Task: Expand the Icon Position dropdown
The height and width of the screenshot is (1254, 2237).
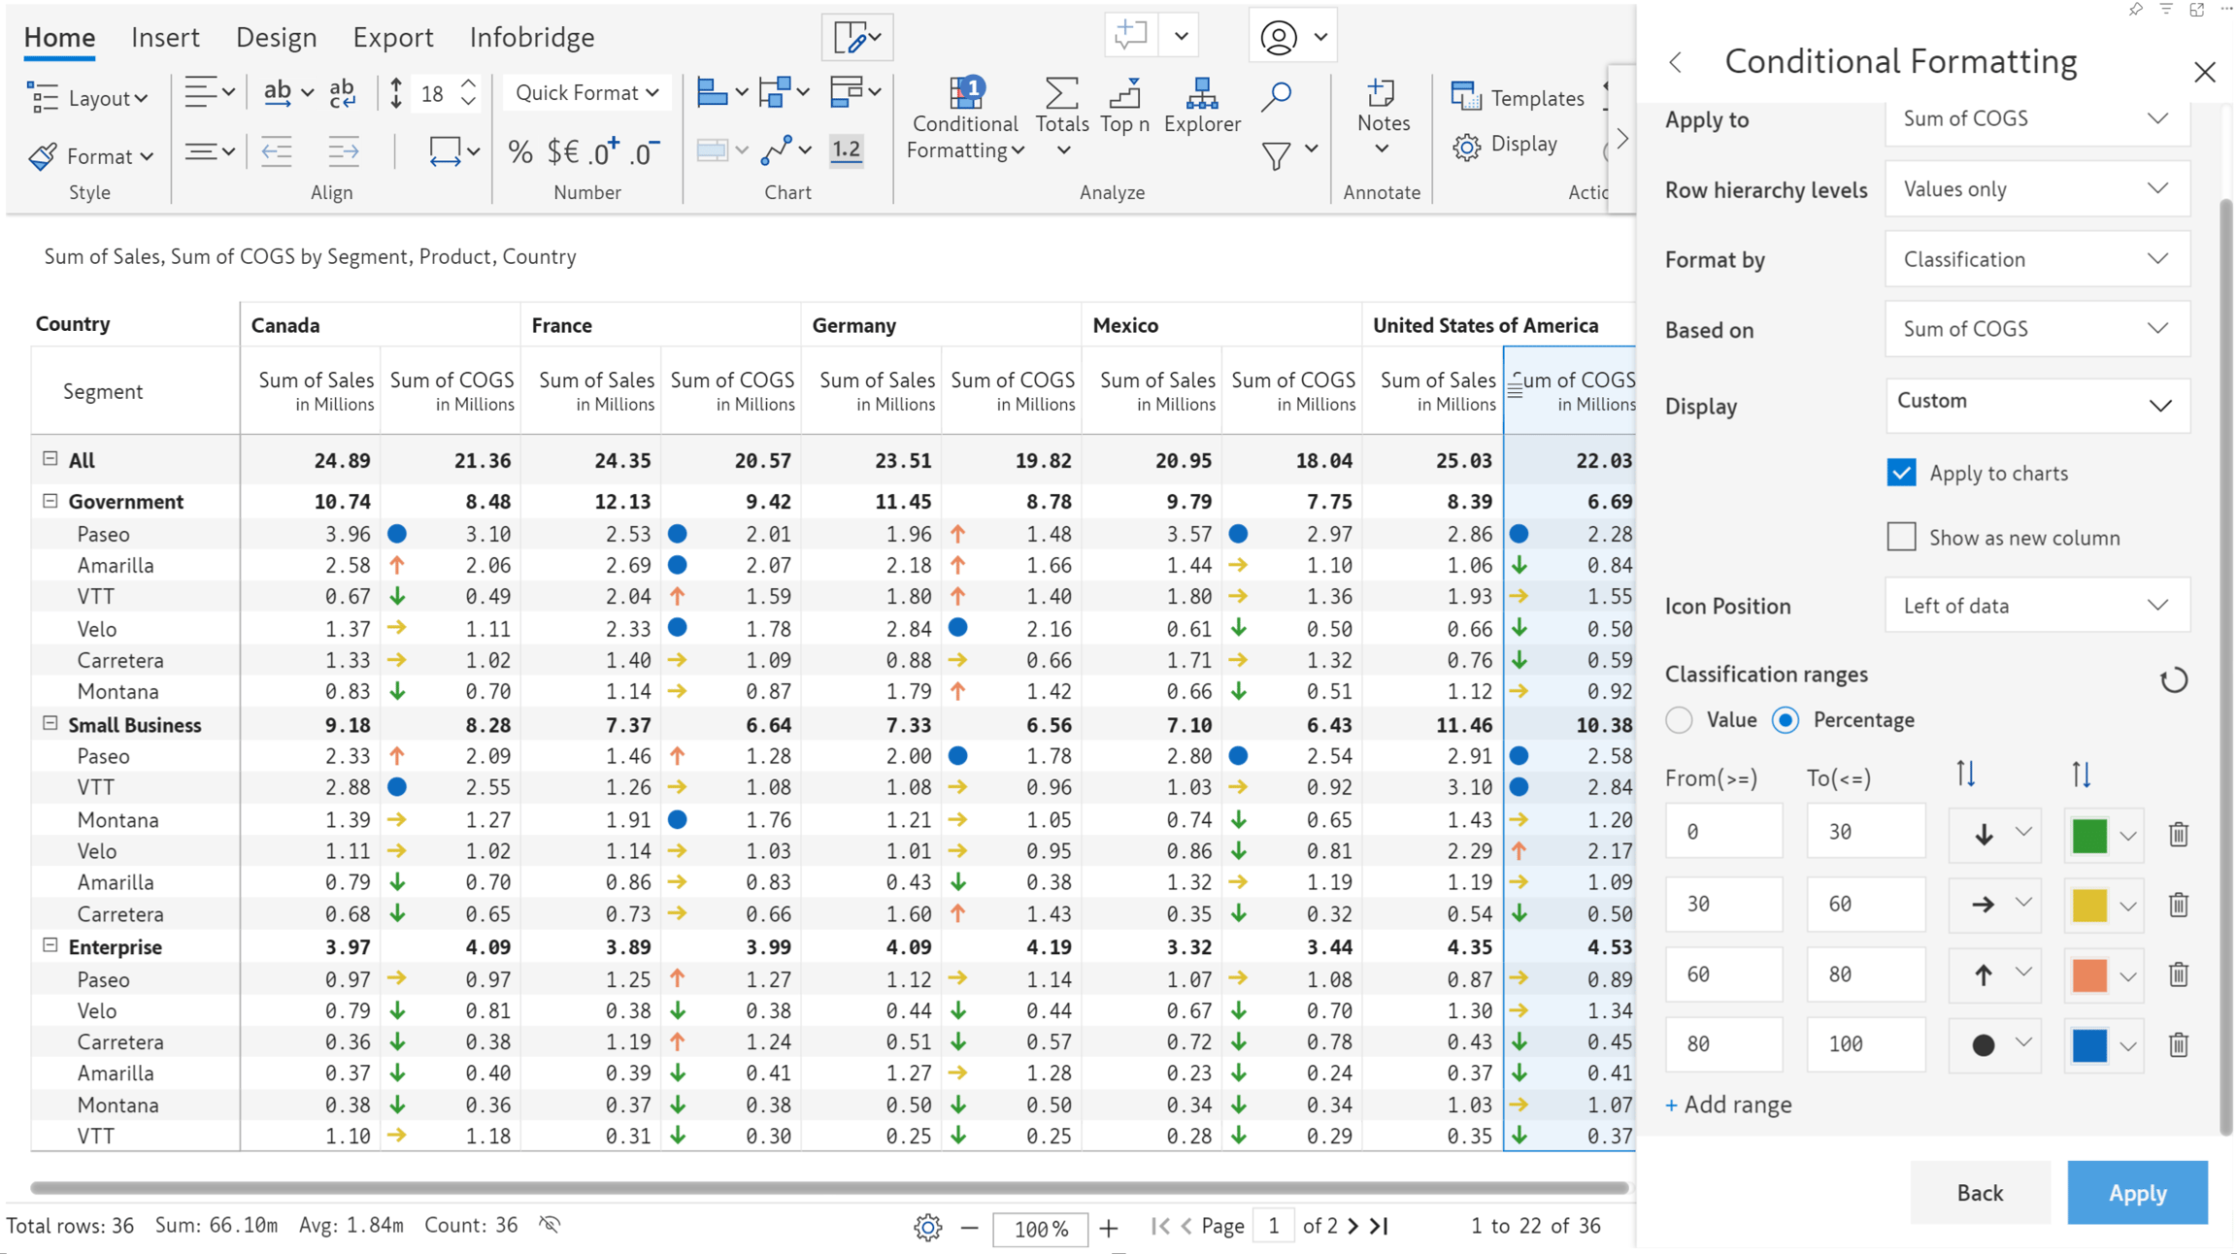Action: click(x=2037, y=606)
